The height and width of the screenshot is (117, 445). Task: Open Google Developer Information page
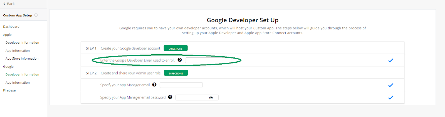tap(22, 75)
